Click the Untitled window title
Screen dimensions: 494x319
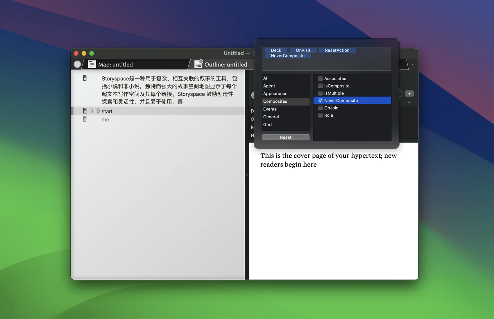234,53
